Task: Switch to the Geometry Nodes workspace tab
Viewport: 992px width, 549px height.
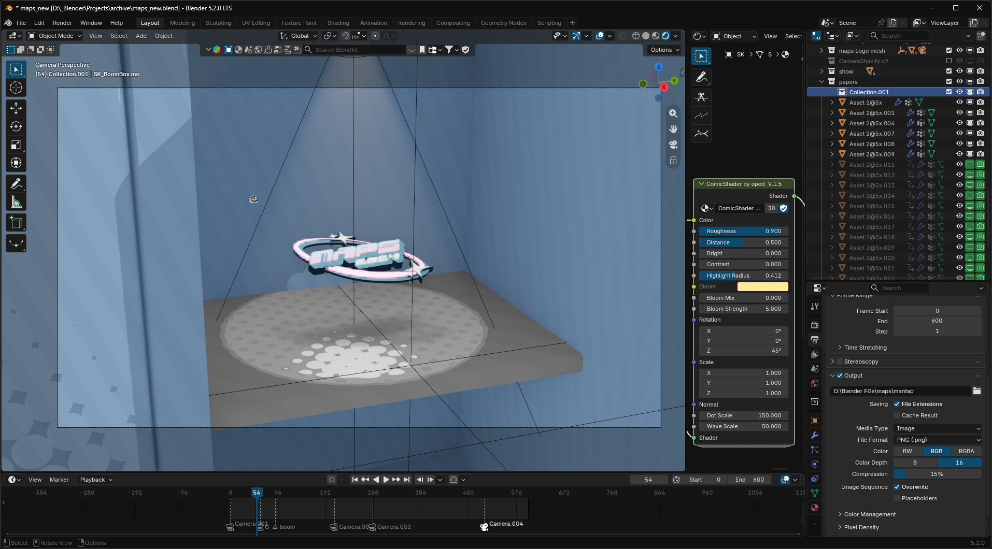Action: 503,23
